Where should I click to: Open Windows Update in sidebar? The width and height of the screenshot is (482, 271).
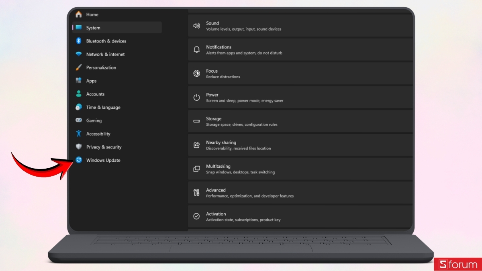[103, 160]
